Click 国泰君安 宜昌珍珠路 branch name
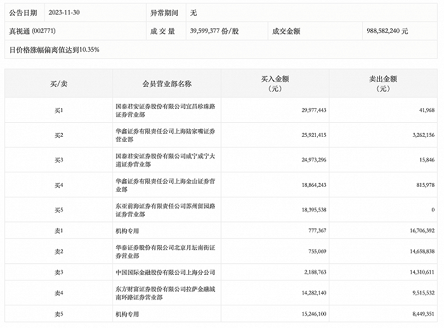Screen dimensions: 444x328 click(x=166, y=110)
